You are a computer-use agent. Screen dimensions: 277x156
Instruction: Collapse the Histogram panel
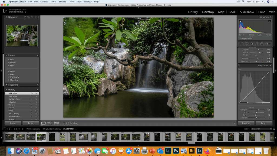pyautogui.click(x=271, y=17)
